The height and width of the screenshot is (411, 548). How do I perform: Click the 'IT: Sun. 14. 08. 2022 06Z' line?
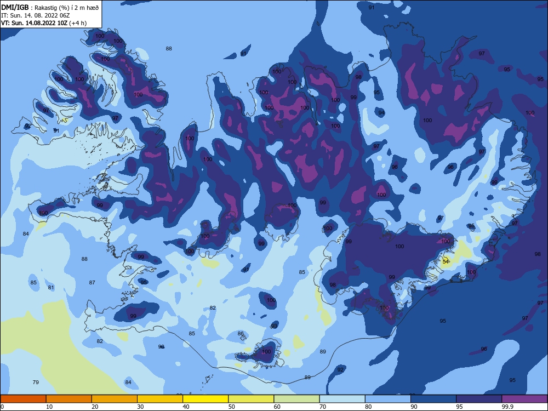click(35, 15)
